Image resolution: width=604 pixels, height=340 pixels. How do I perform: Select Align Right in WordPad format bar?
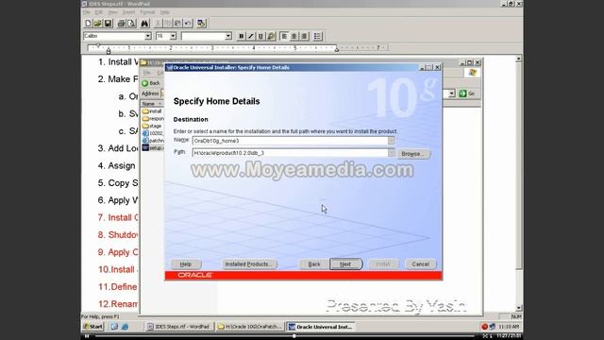coord(304,36)
